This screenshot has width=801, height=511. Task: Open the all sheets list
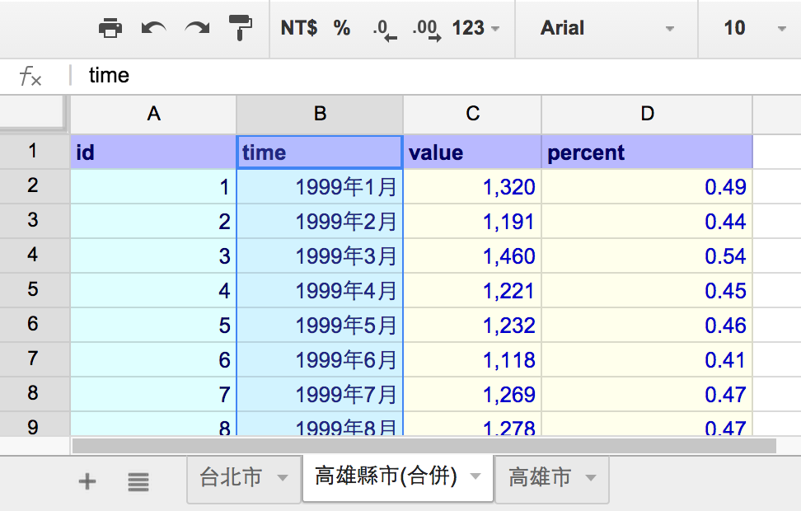(x=138, y=481)
